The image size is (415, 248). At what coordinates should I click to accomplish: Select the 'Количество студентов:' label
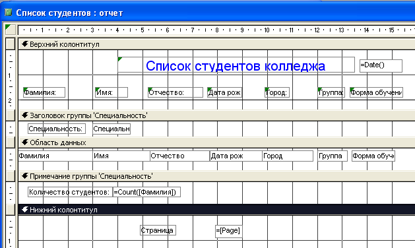(70, 192)
